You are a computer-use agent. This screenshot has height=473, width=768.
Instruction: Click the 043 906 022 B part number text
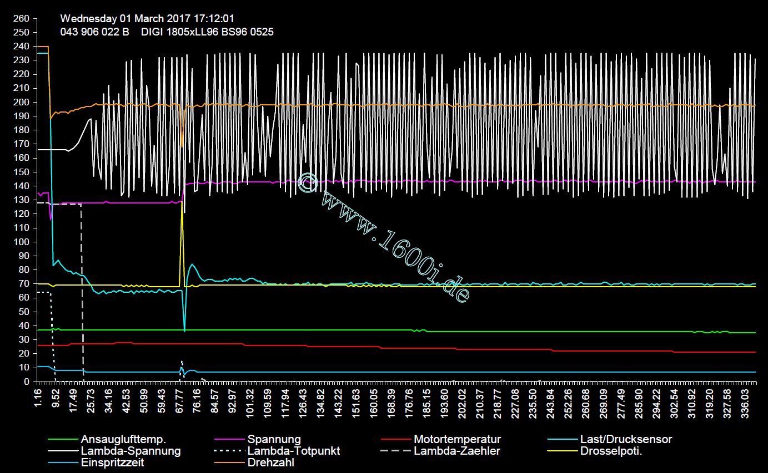pos(94,32)
